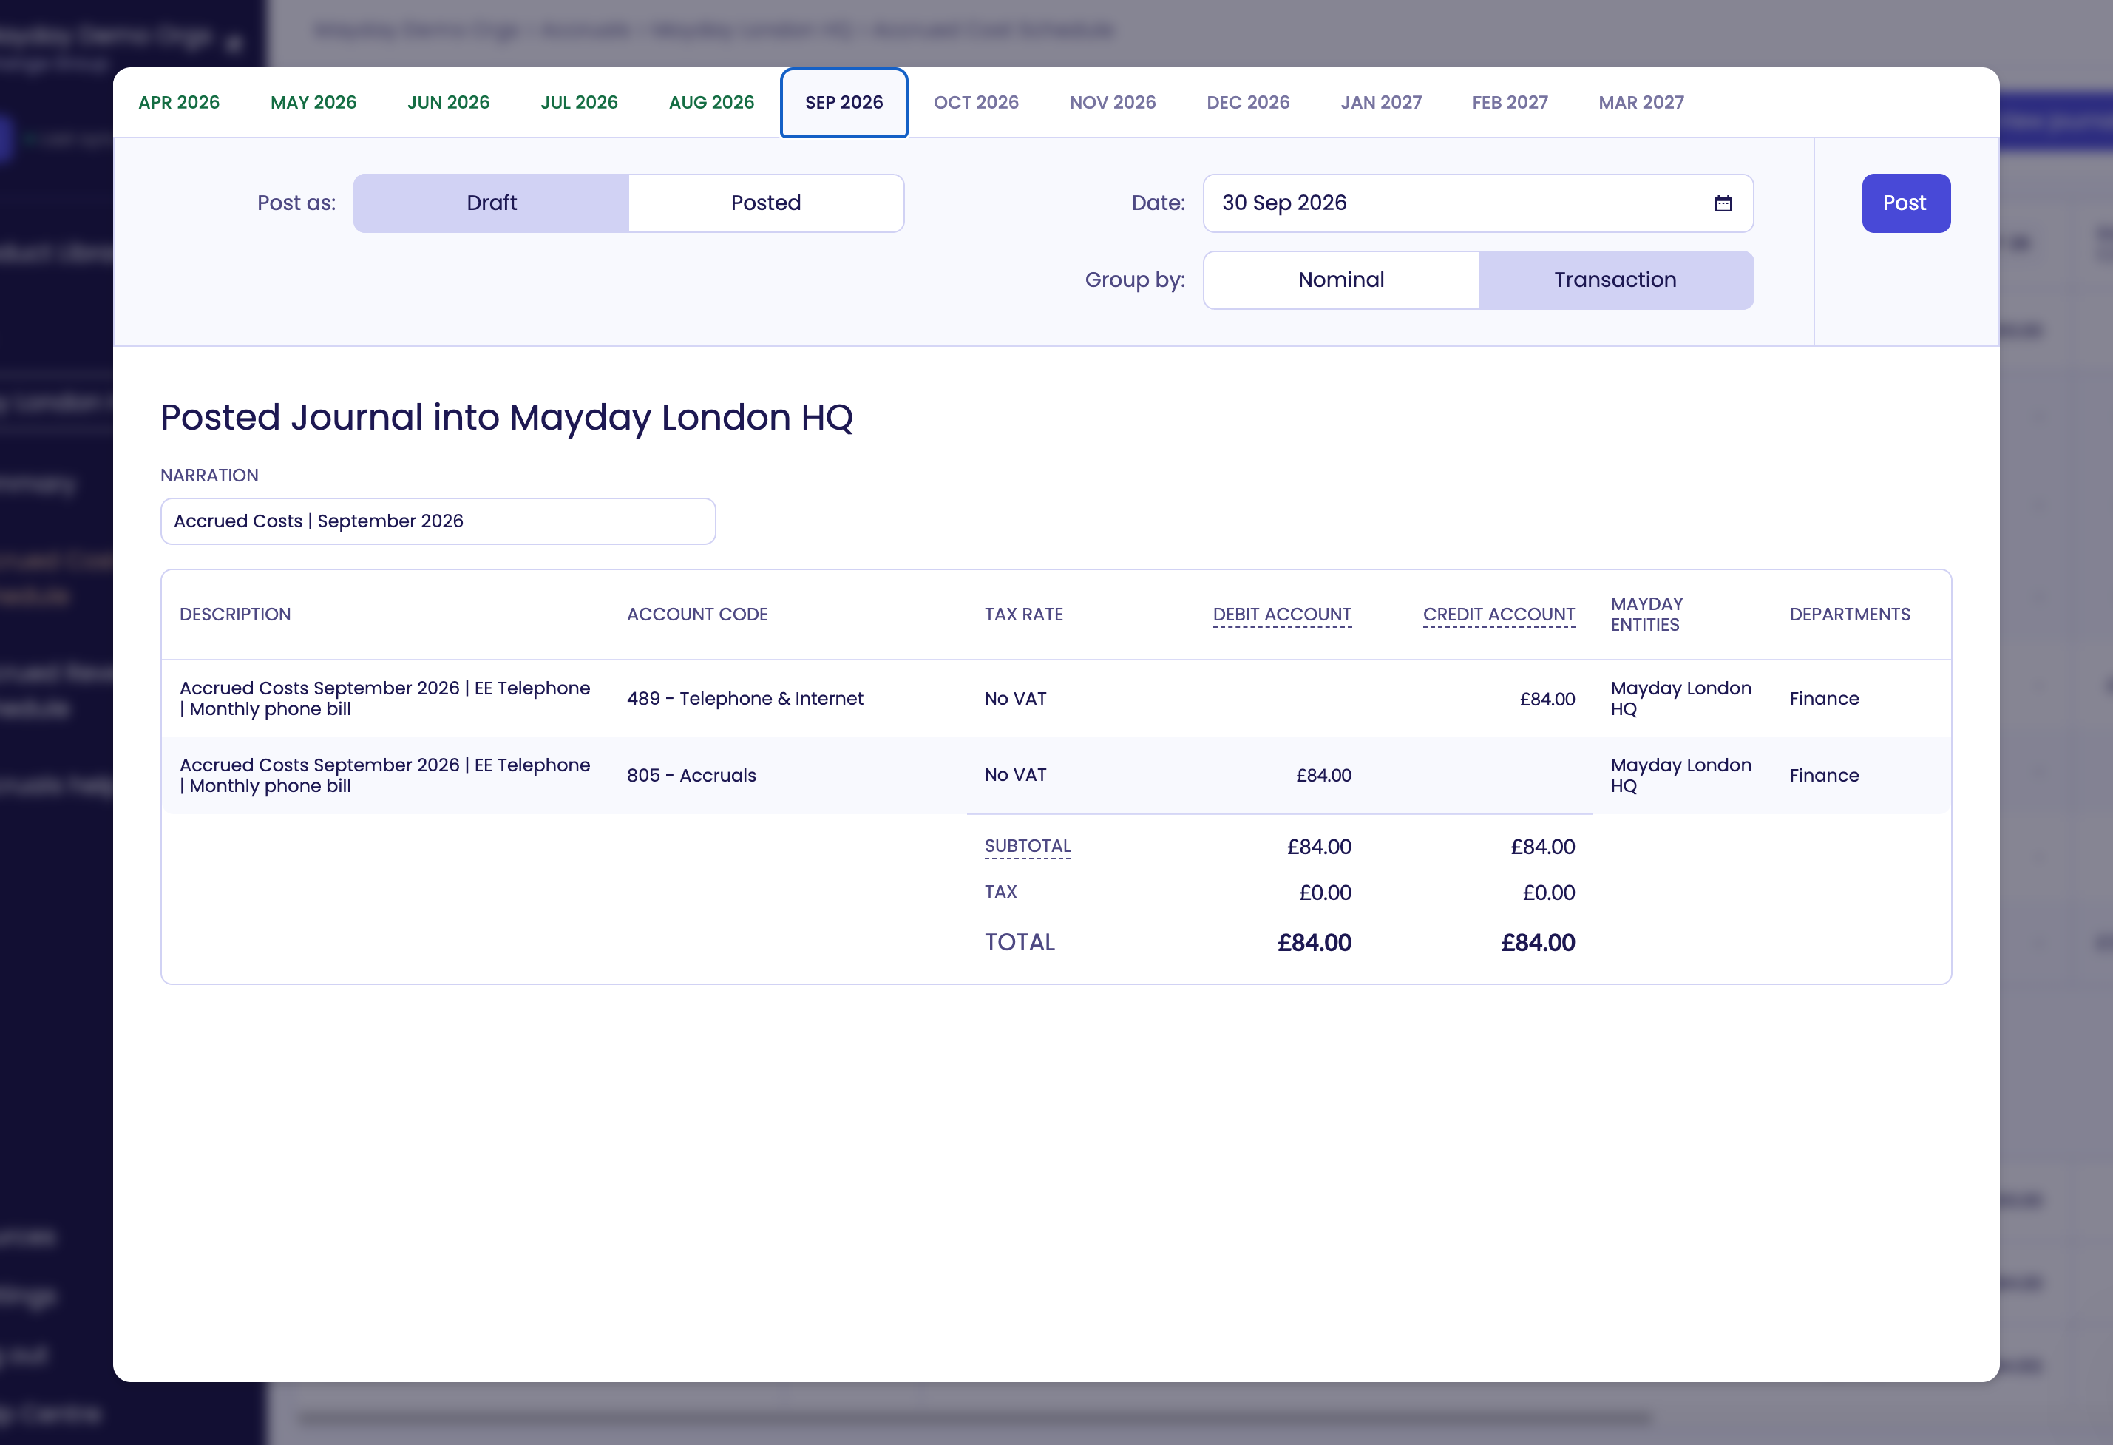Open the FEB 2027 tab

click(1510, 103)
